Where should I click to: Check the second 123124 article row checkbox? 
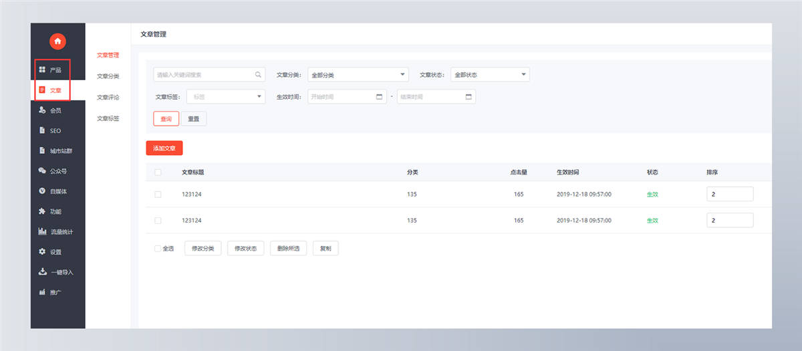(158, 220)
